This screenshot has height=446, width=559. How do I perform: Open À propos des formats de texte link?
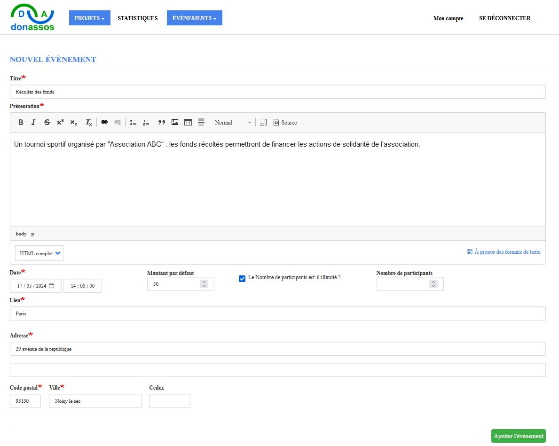(507, 252)
